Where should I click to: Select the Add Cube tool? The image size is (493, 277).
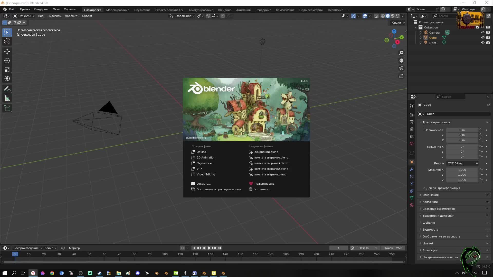click(7, 108)
